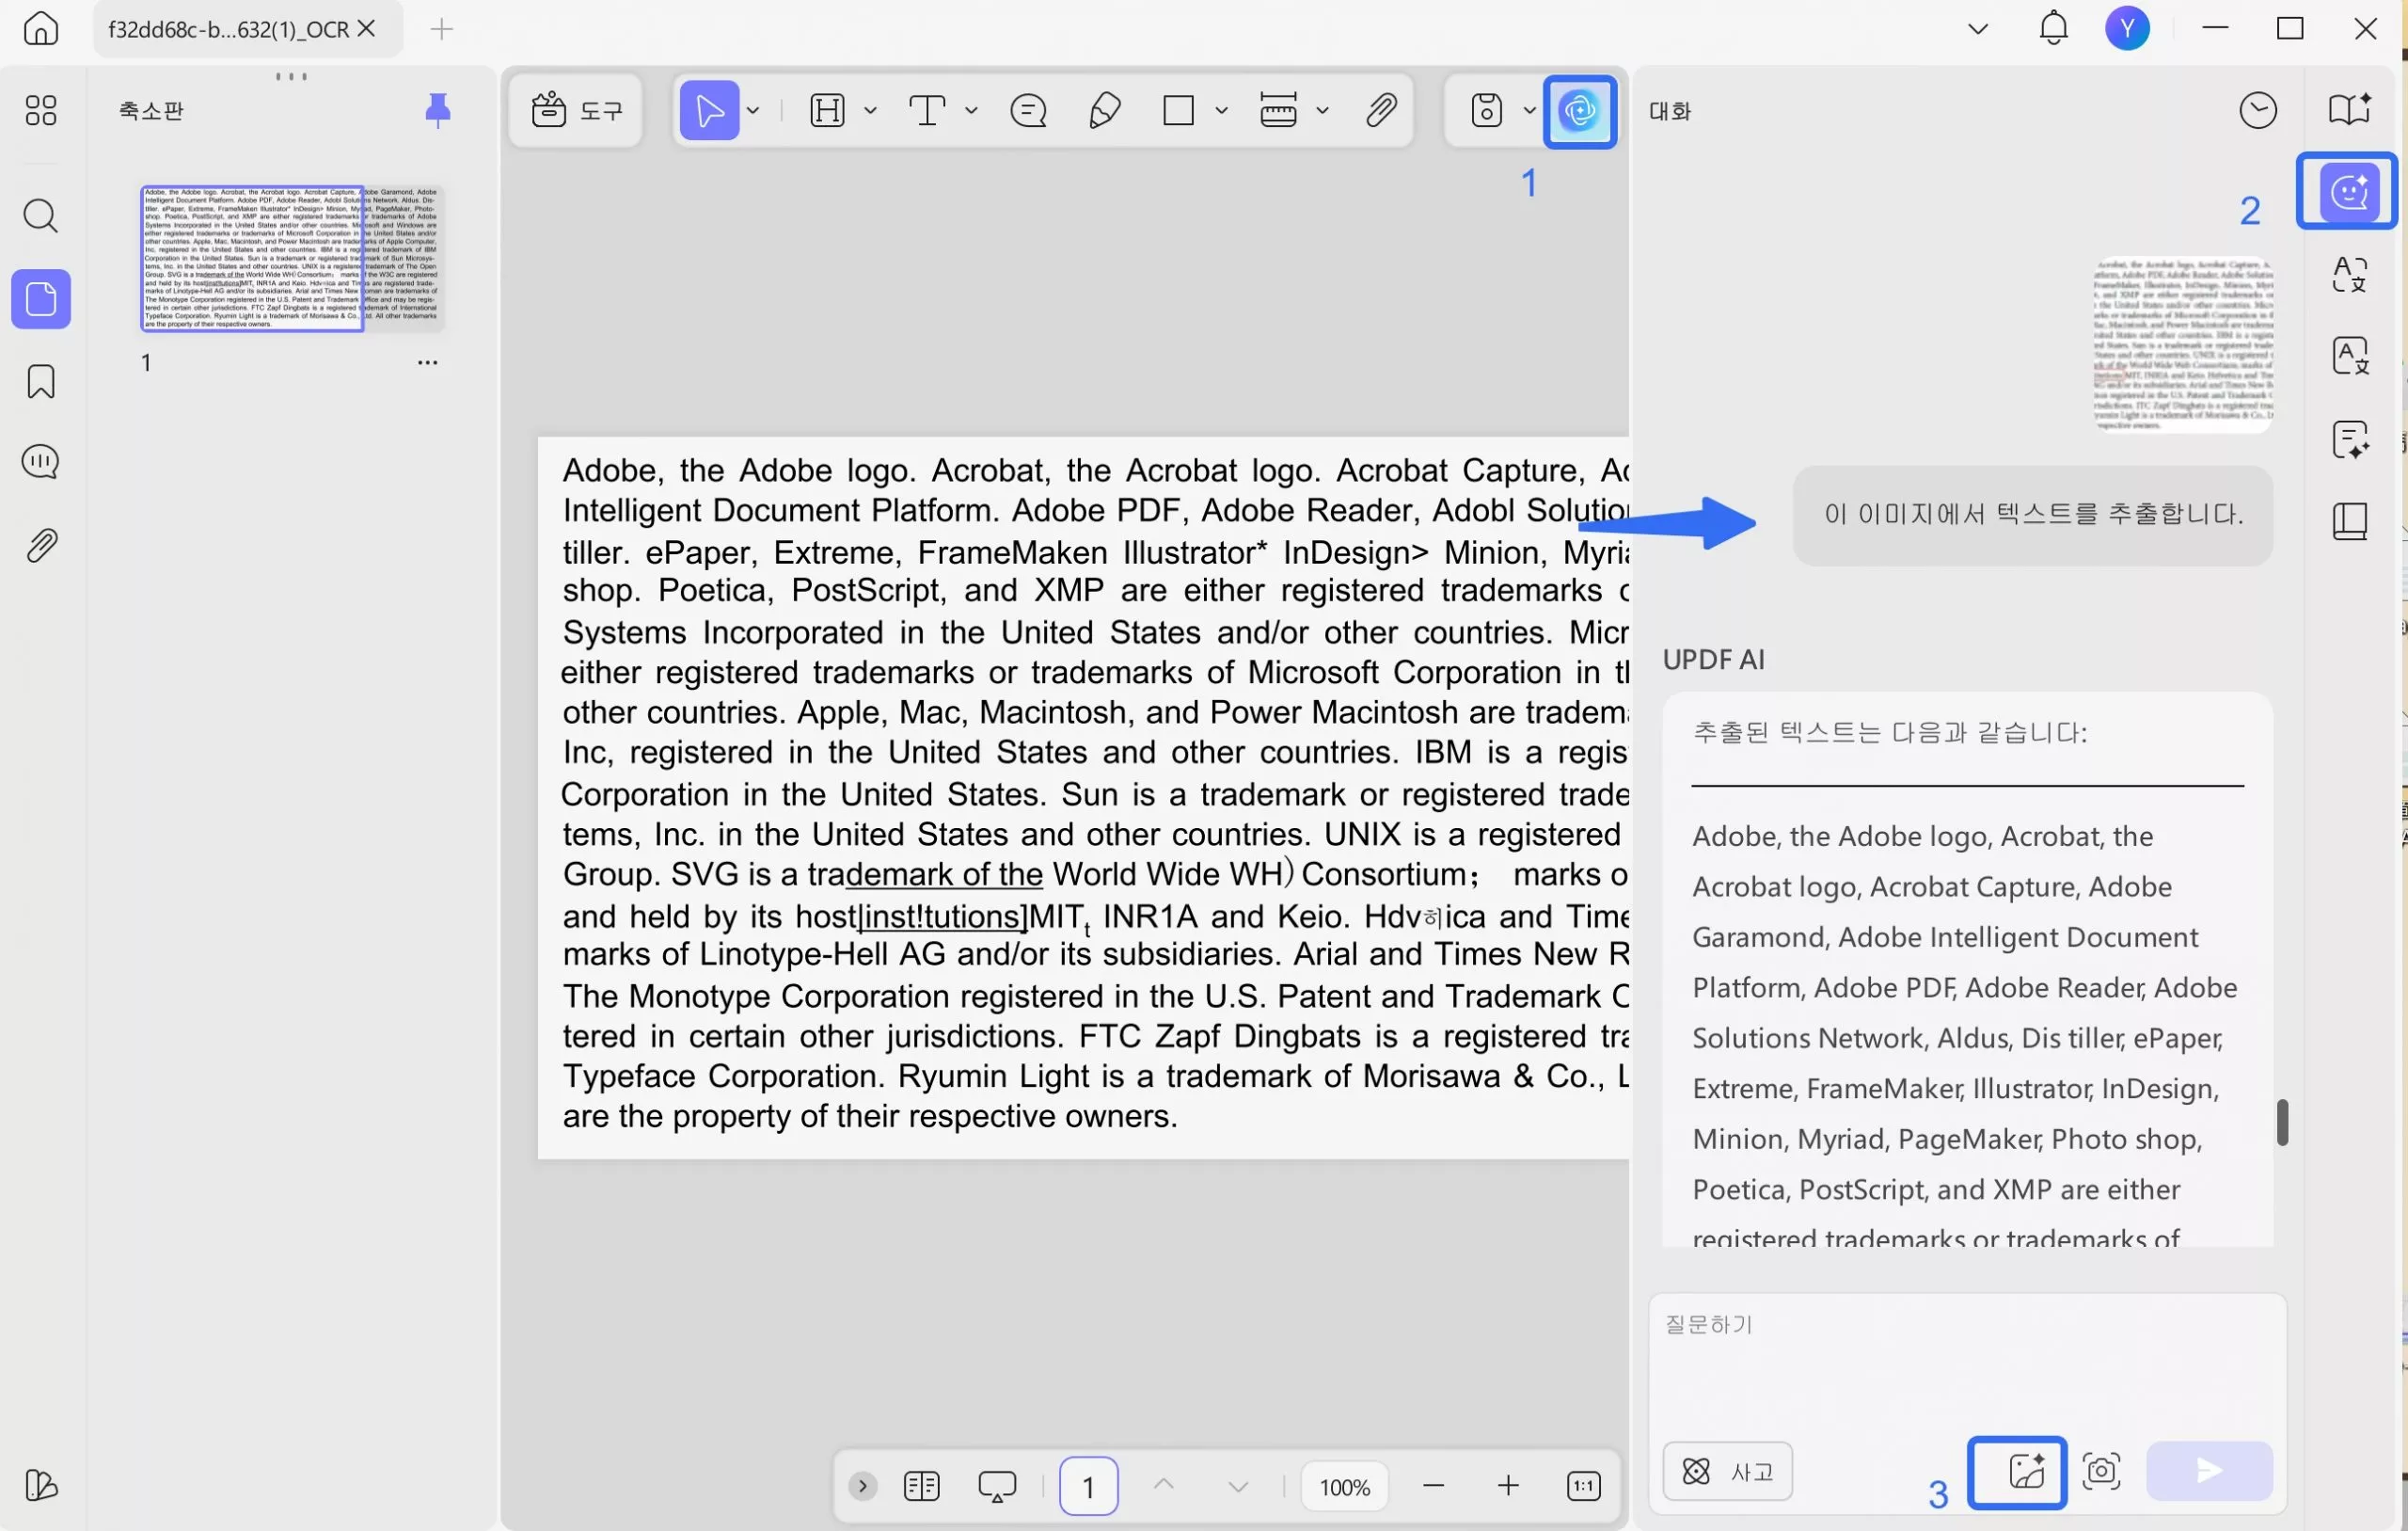Select the rectangle shape tool

[x=1179, y=110]
